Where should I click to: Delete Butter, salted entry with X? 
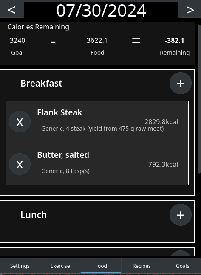click(20, 164)
